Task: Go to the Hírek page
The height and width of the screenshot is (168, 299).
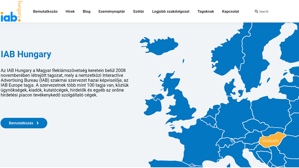Action: (x=70, y=11)
